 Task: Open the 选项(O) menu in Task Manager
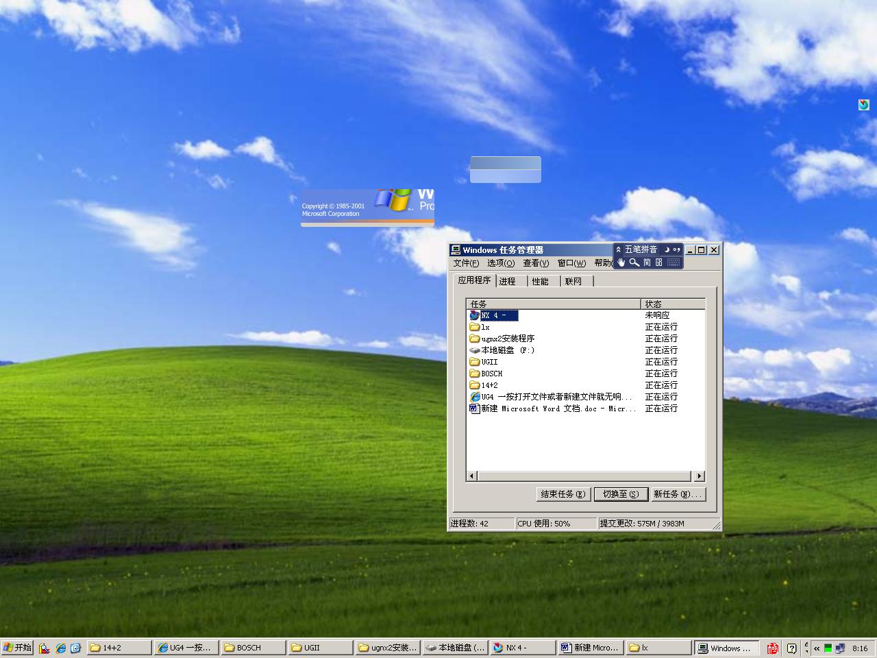(501, 263)
